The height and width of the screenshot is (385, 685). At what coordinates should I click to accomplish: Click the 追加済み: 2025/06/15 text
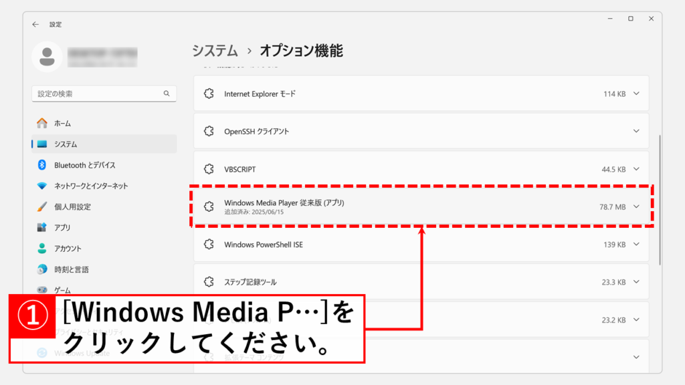254,212
